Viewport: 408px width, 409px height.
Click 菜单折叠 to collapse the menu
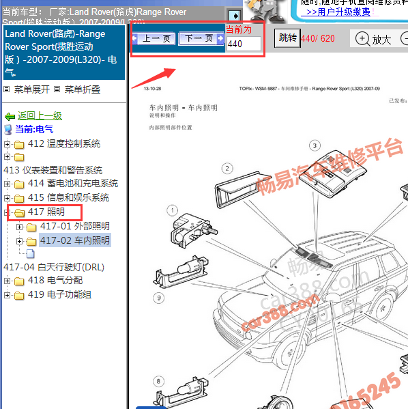pyautogui.click(x=83, y=89)
